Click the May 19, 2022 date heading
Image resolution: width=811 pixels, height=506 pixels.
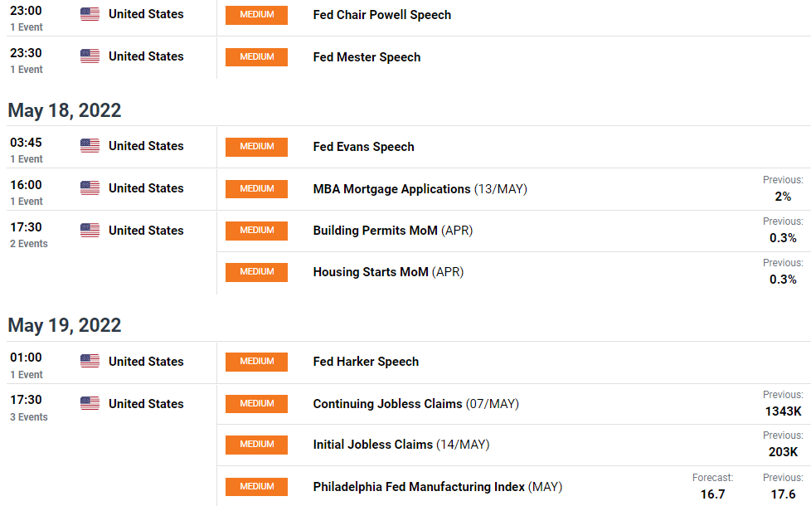(x=65, y=325)
